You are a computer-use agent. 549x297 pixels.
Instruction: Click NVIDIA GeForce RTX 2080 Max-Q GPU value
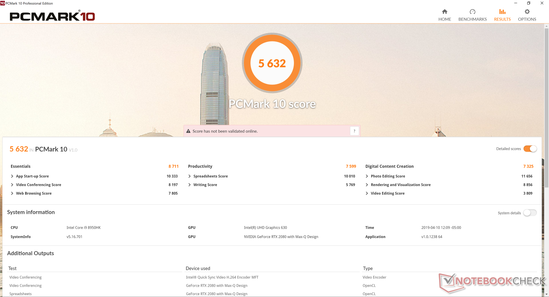coord(281,237)
